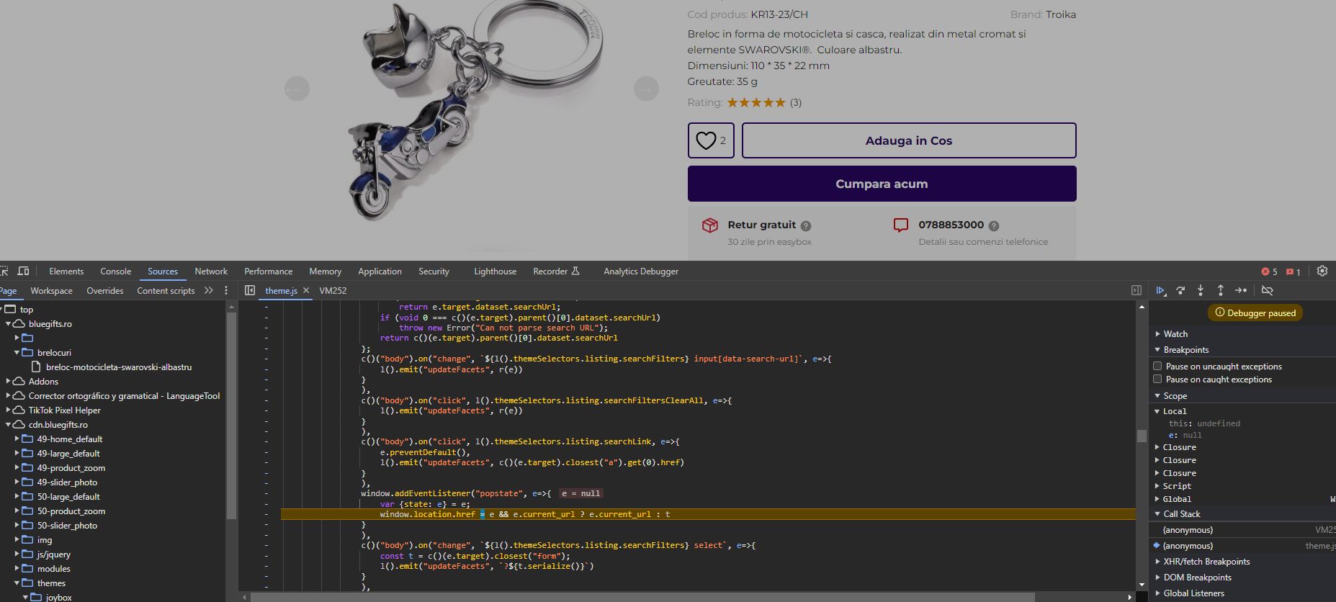Open the Performance tab
1336x602 pixels.
click(x=268, y=271)
